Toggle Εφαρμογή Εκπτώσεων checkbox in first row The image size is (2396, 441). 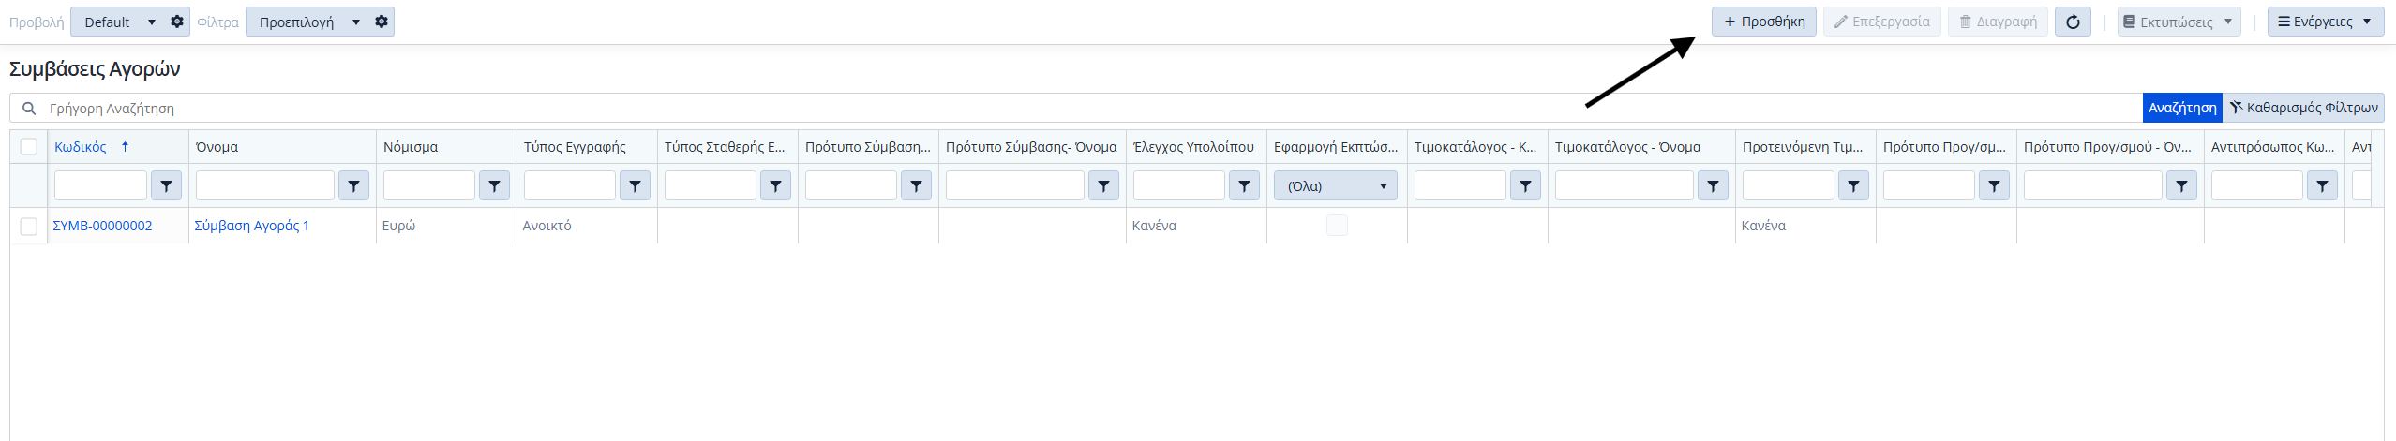(x=1337, y=226)
